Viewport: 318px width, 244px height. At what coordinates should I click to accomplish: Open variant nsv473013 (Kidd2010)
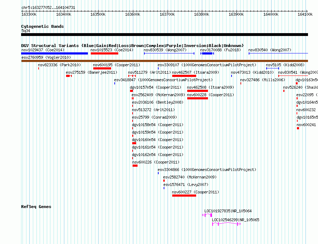(252, 72)
